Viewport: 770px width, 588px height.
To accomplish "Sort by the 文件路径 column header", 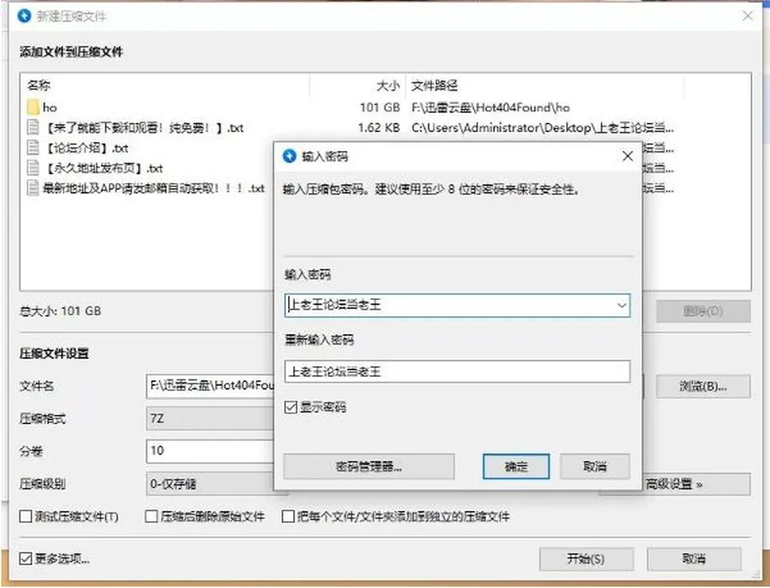I will (x=435, y=86).
